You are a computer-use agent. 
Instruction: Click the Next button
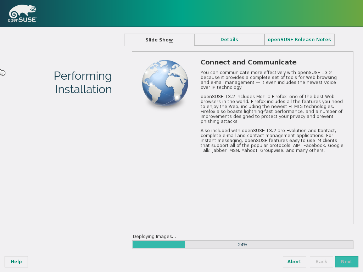[x=347, y=262]
